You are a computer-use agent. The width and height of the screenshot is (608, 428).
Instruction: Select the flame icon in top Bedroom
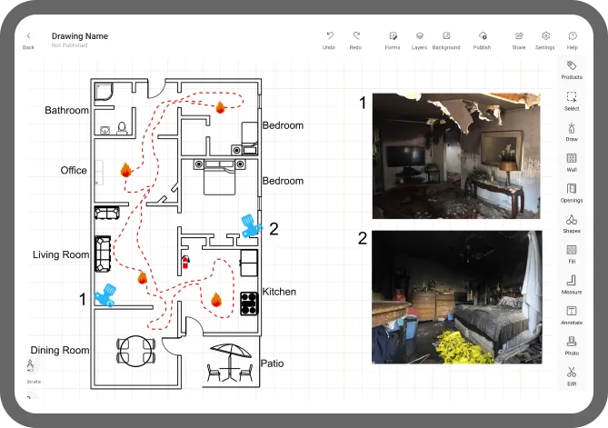point(220,107)
